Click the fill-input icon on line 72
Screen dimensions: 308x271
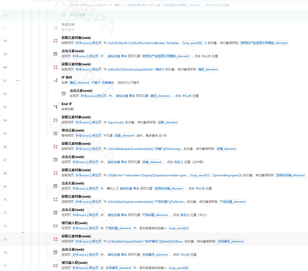55,226
